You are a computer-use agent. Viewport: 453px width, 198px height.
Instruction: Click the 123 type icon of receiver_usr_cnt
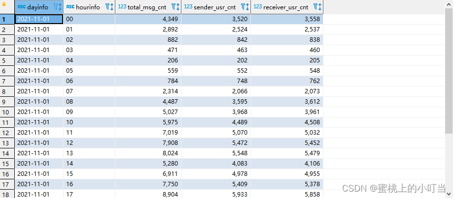(x=258, y=6)
